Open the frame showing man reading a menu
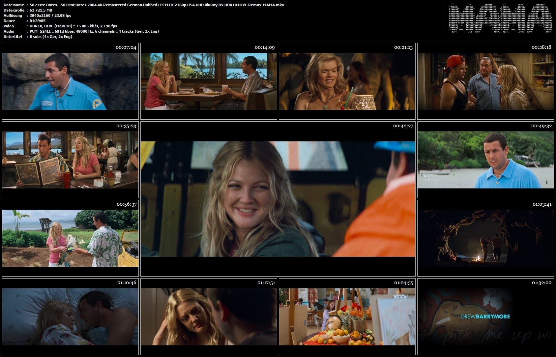 (70, 160)
